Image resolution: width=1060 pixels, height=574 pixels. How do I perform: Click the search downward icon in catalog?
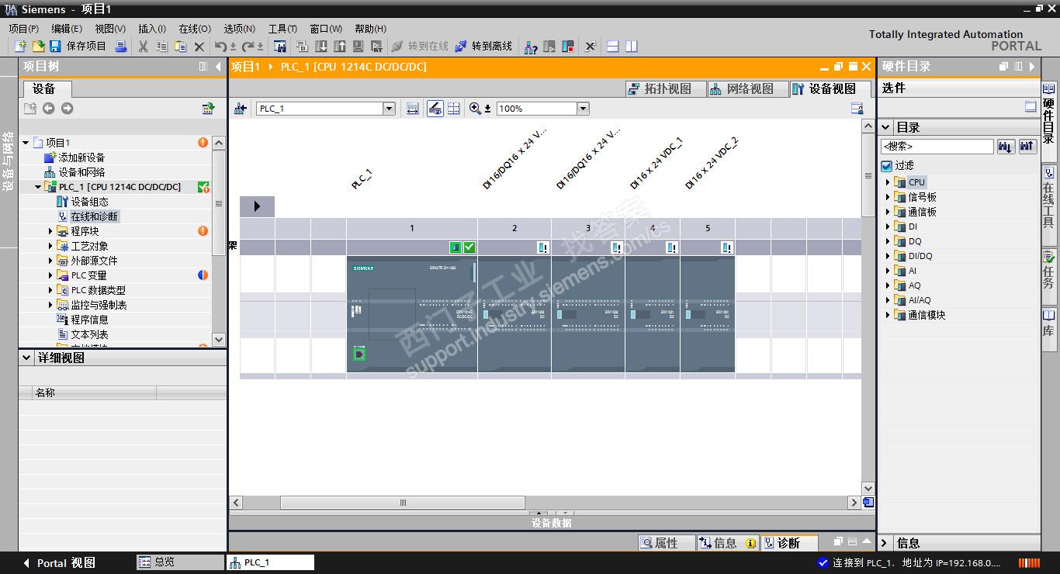coord(1006,147)
